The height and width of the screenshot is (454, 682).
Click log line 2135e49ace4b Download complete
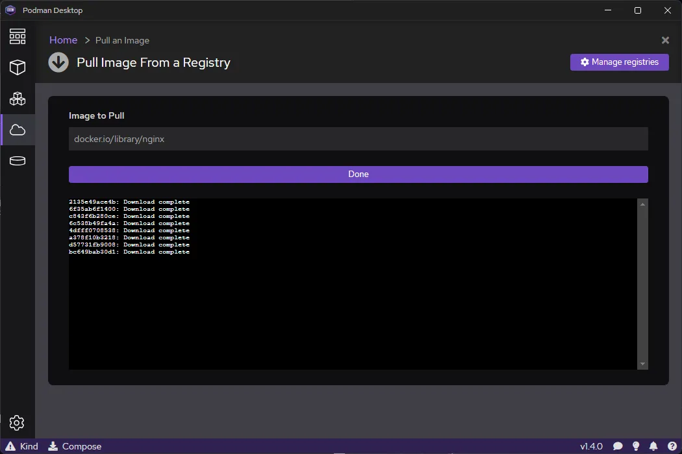[x=129, y=202]
